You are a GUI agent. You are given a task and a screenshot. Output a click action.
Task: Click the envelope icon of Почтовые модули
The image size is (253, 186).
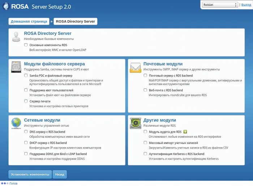[136, 67]
